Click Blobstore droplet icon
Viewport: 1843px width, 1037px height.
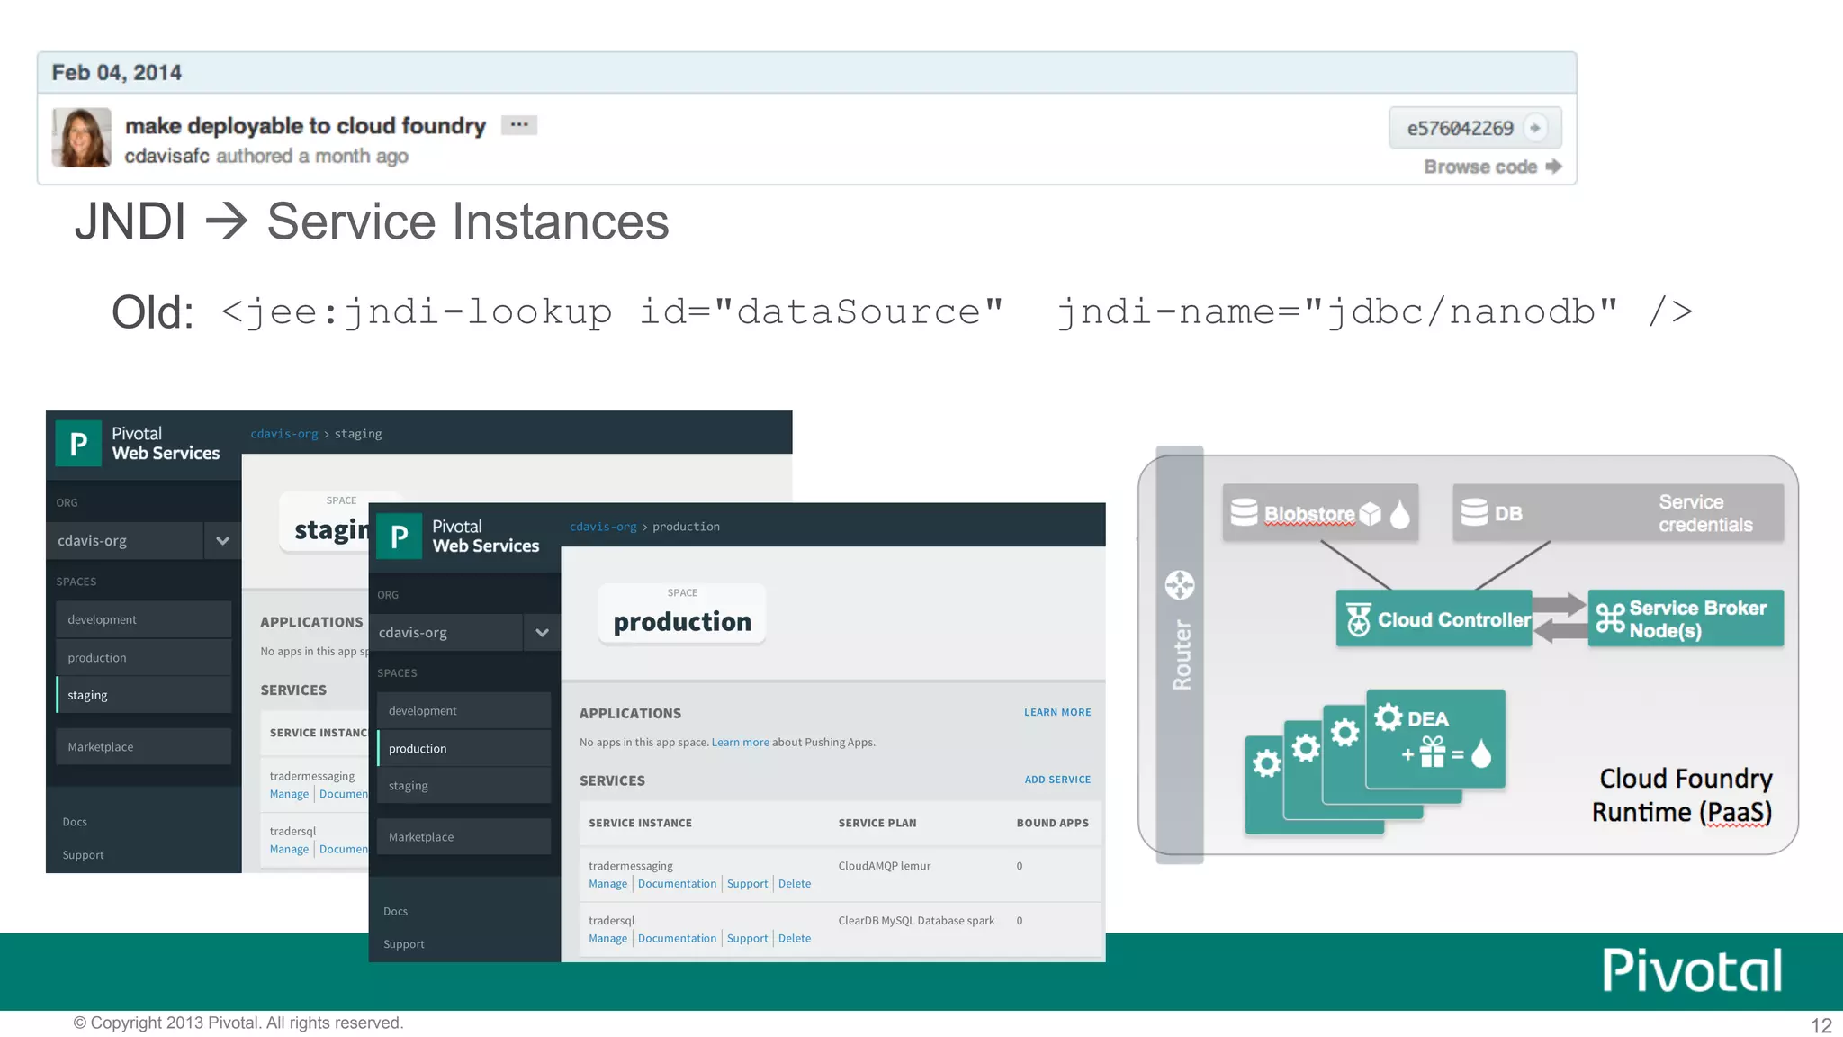tap(1399, 514)
